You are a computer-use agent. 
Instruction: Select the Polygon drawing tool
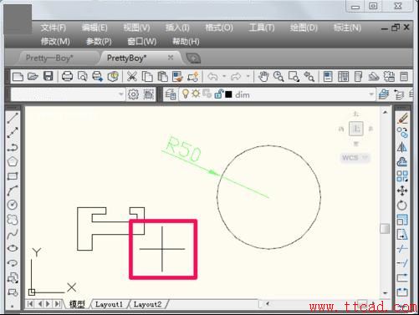tap(13, 161)
